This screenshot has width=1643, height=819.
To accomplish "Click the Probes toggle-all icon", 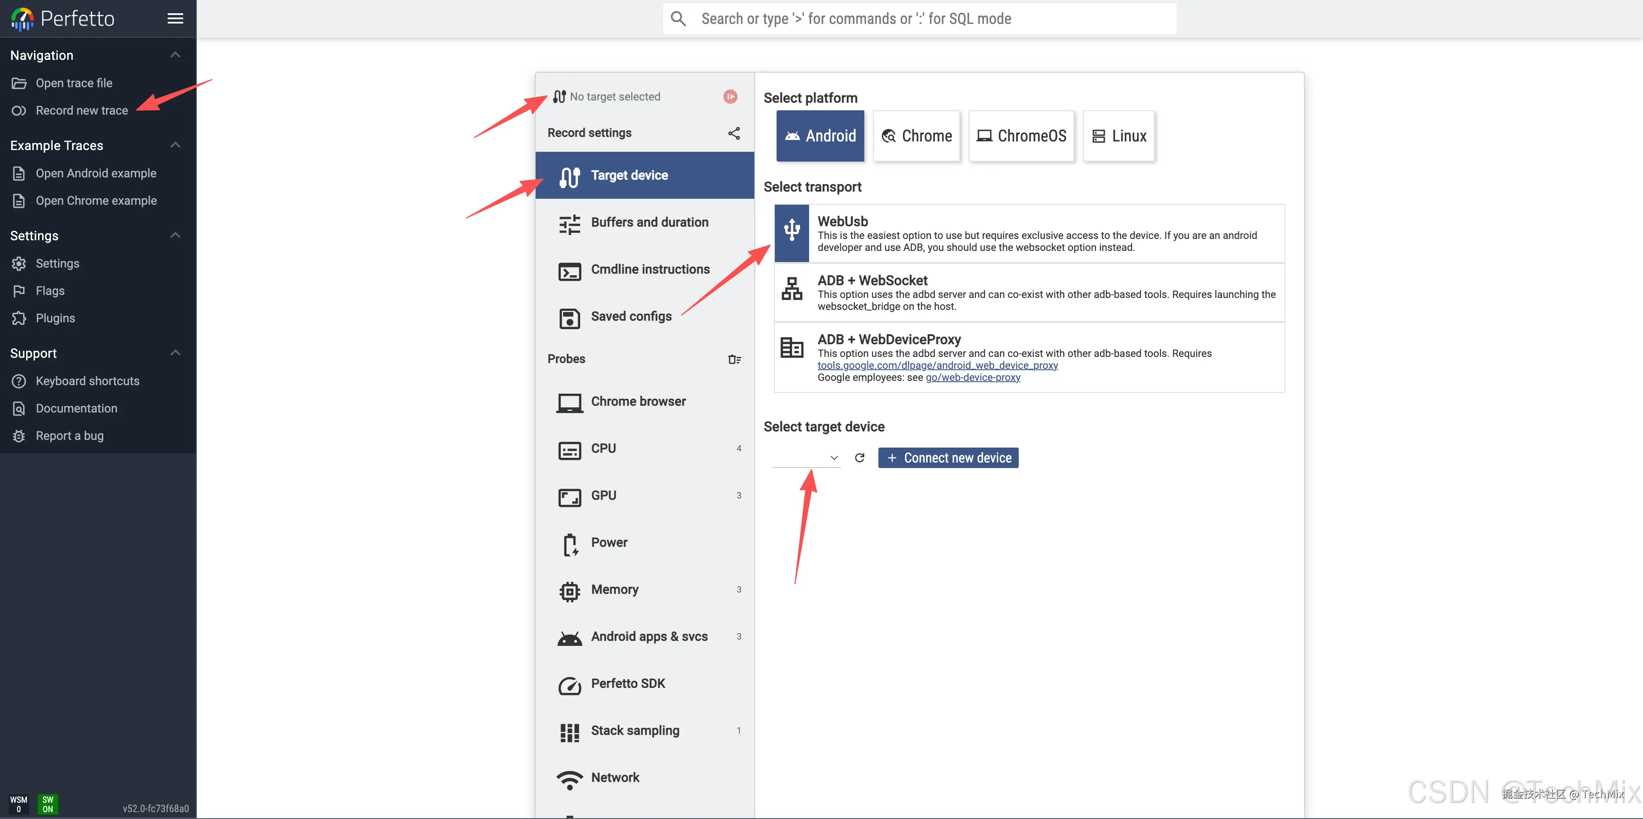I will coord(734,359).
